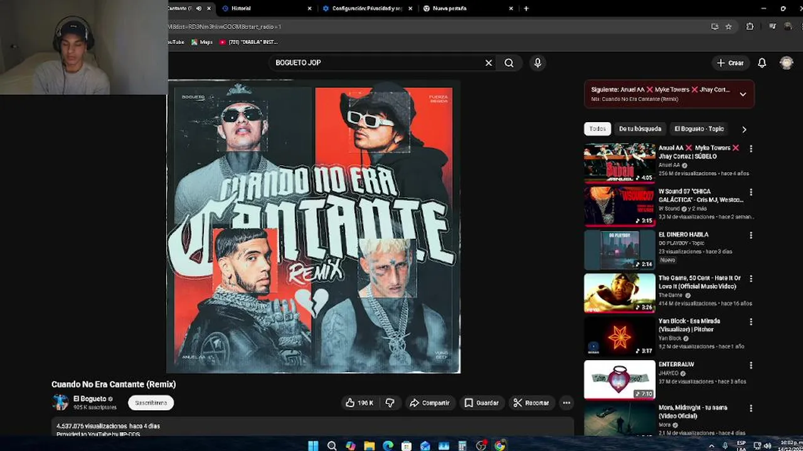Open the CHICA GALÁCTICA video thumbnail

pyautogui.click(x=619, y=206)
